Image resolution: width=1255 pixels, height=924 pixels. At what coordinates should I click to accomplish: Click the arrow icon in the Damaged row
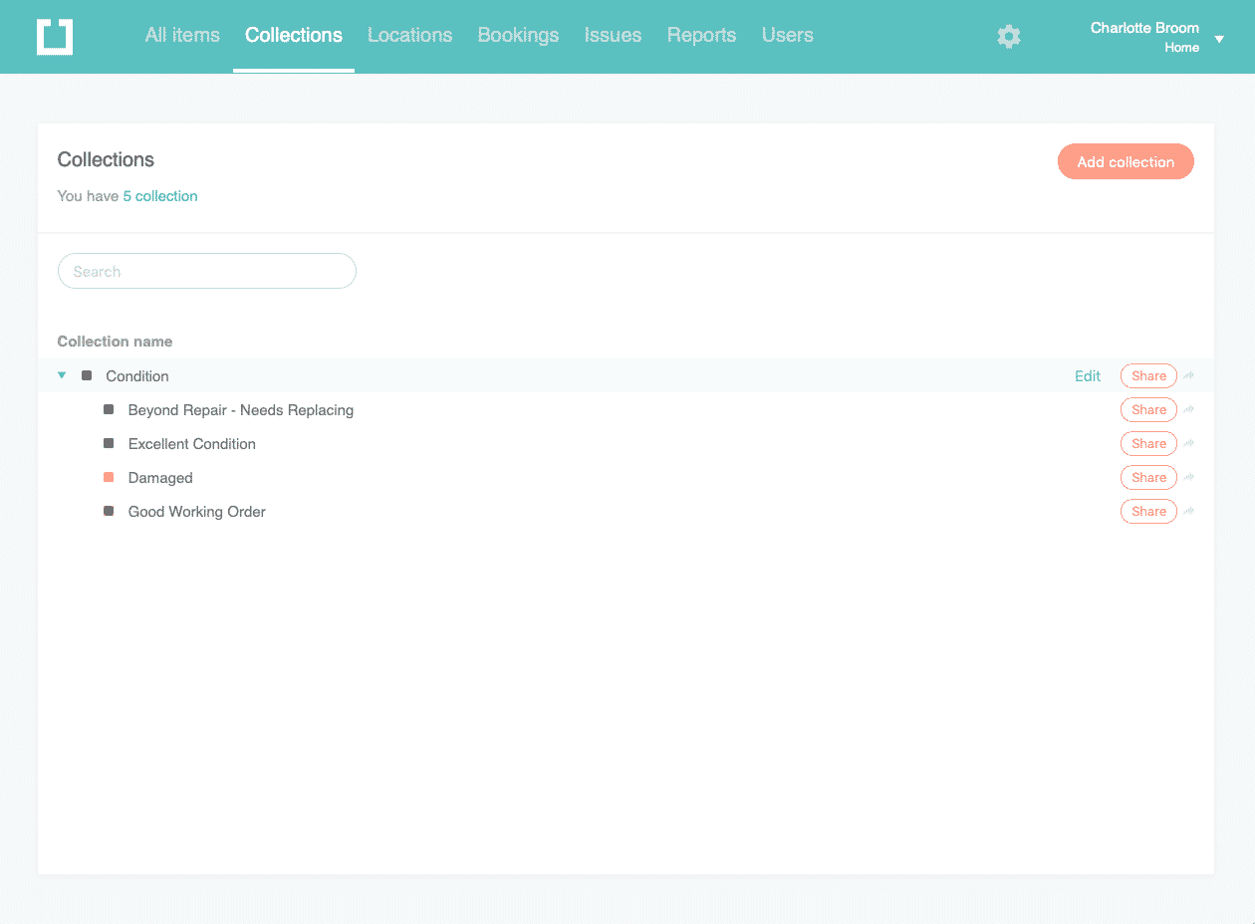click(1188, 478)
